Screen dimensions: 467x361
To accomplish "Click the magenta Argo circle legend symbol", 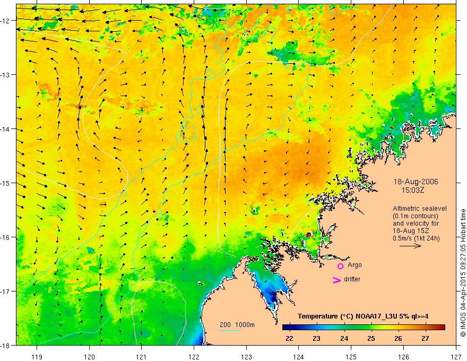I will click(x=340, y=266).
